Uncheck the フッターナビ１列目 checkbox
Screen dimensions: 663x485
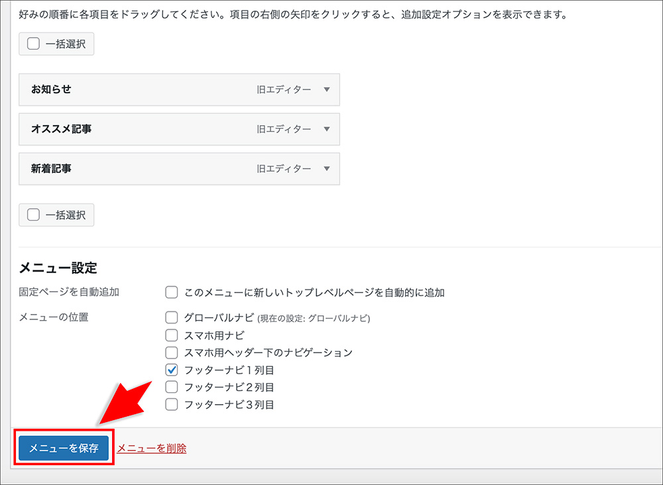(x=172, y=370)
